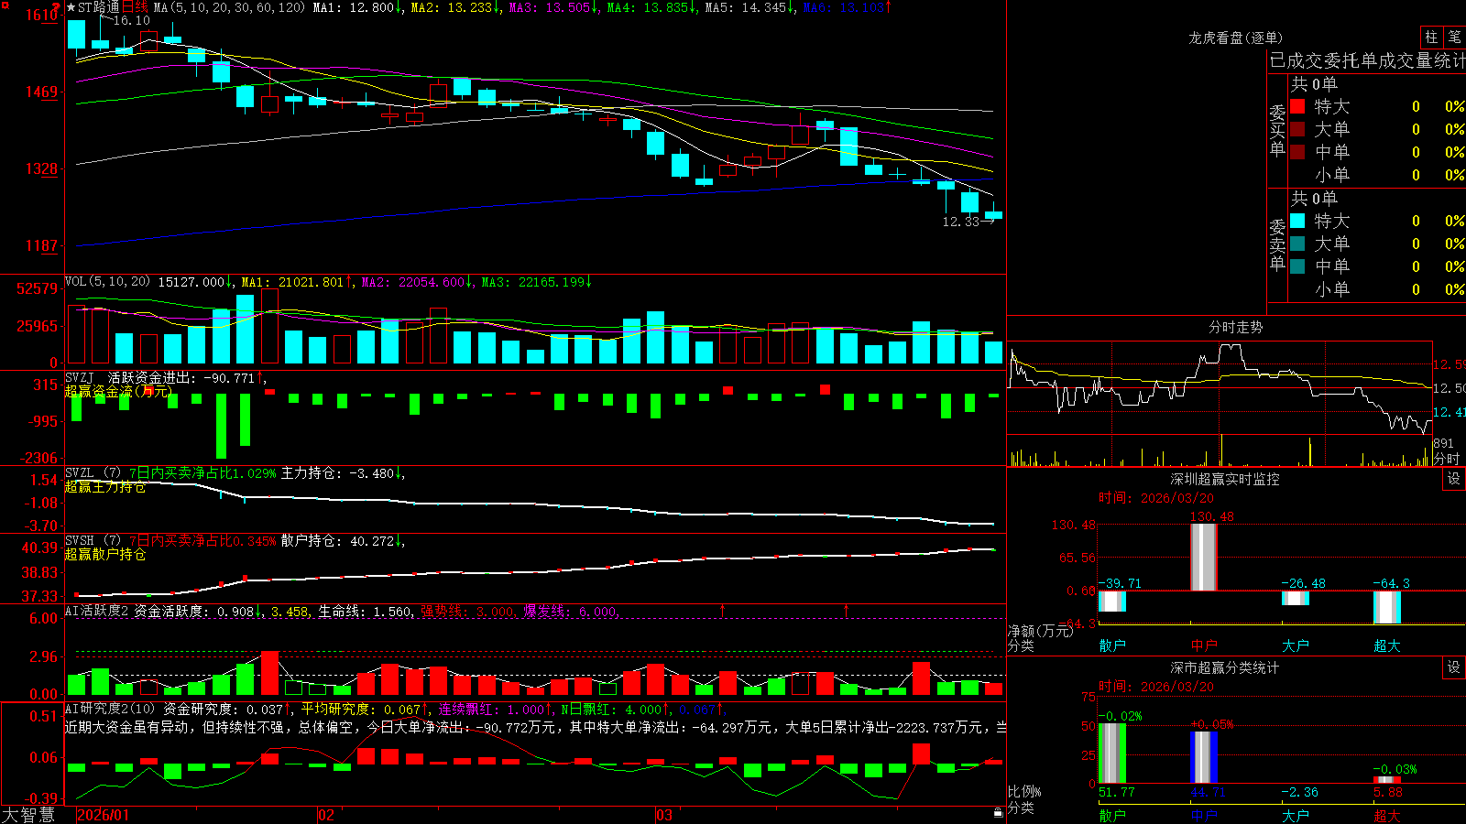The width and height of the screenshot is (1466, 824).
Task: Click the 大智慧 logo at bottom left
Action: [28, 815]
